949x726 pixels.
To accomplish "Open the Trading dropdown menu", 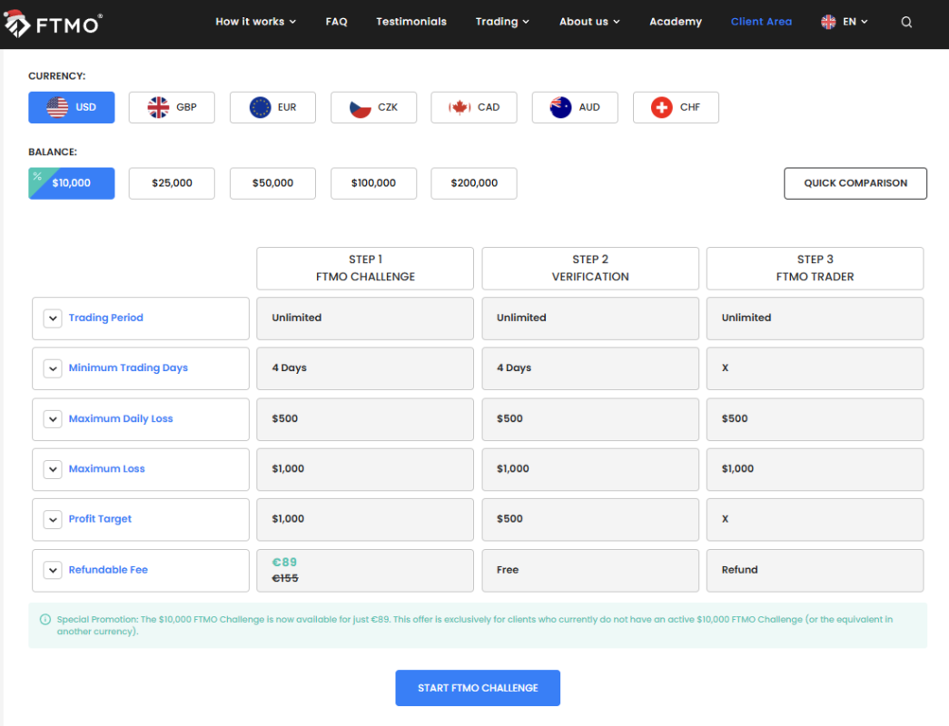I will pyautogui.click(x=502, y=22).
